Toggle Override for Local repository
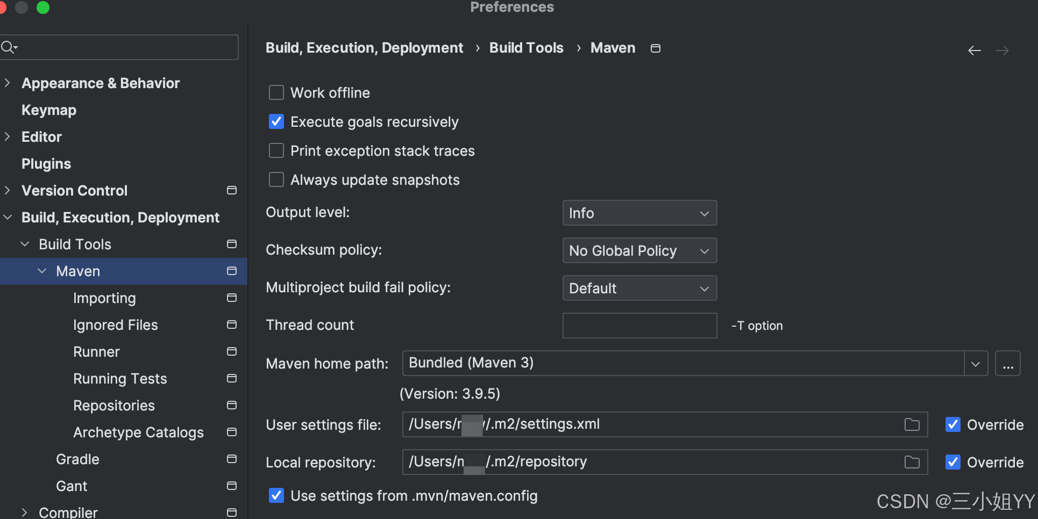 (953, 462)
